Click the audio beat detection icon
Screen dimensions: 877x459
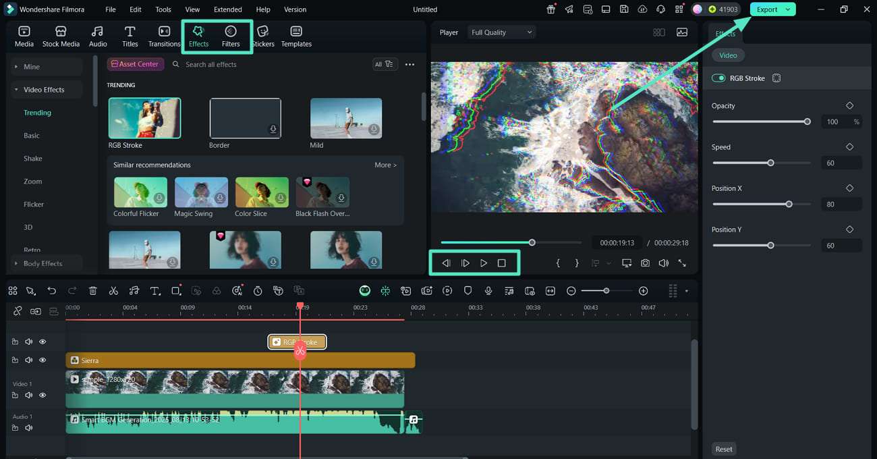pyautogui.click(x=134, y=291)
